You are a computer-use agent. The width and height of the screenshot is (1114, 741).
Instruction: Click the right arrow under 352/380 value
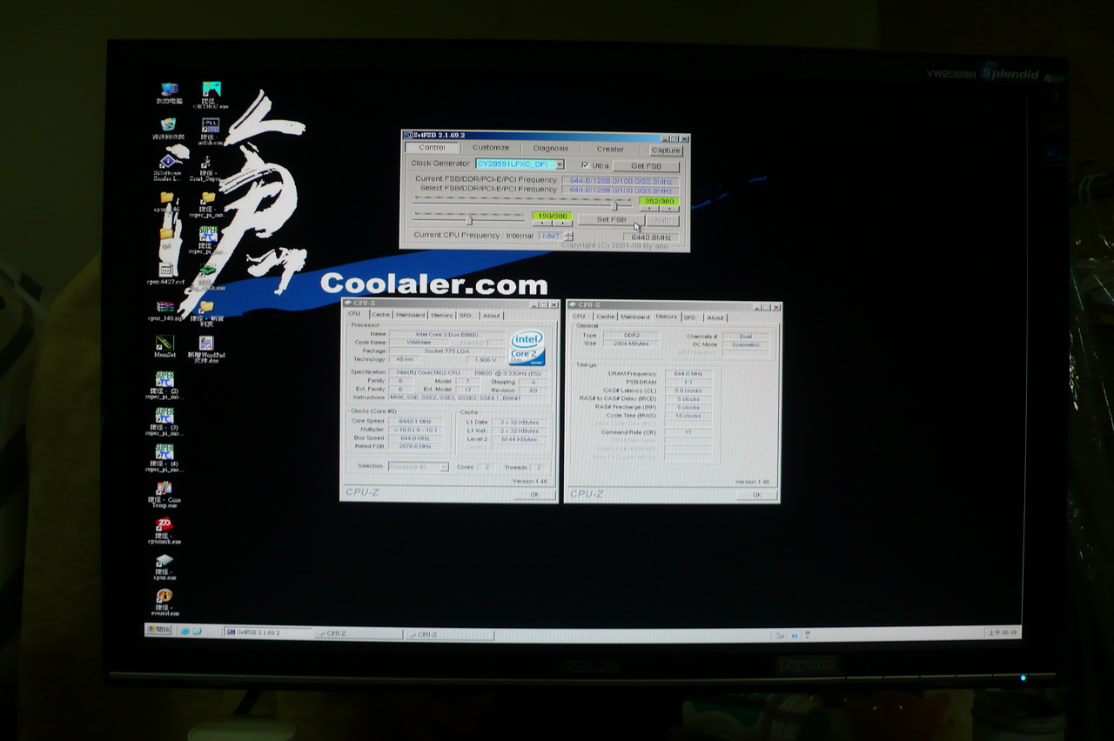669,209
